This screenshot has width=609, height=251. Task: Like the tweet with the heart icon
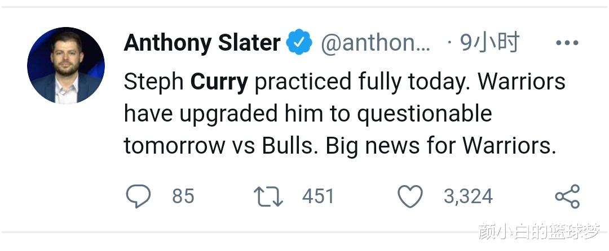coord(411,196)
